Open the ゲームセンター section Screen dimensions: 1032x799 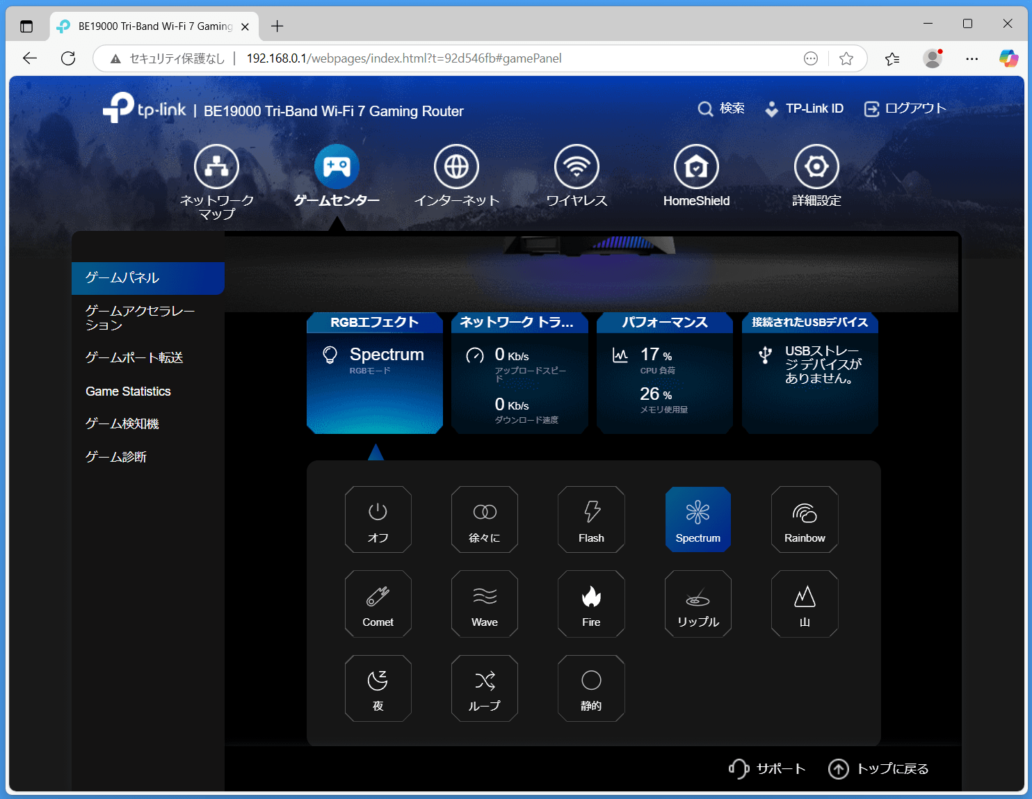337,176
